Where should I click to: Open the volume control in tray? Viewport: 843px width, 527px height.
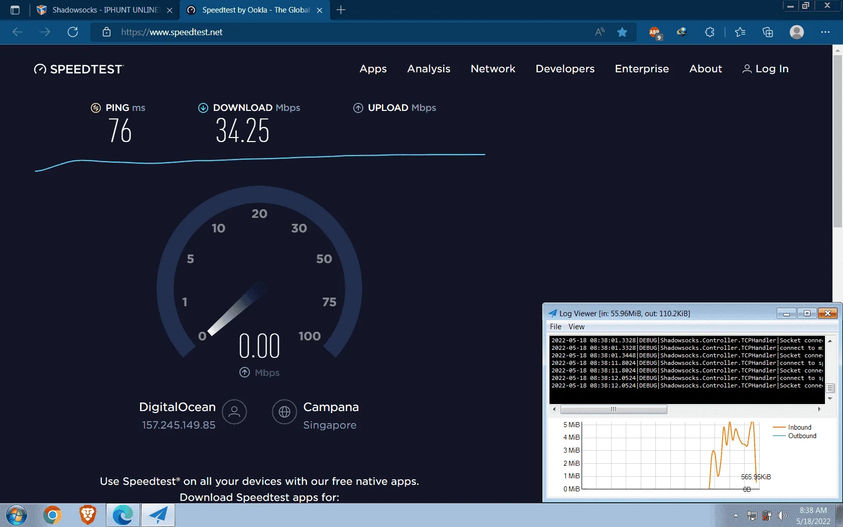tap(782, 515)
